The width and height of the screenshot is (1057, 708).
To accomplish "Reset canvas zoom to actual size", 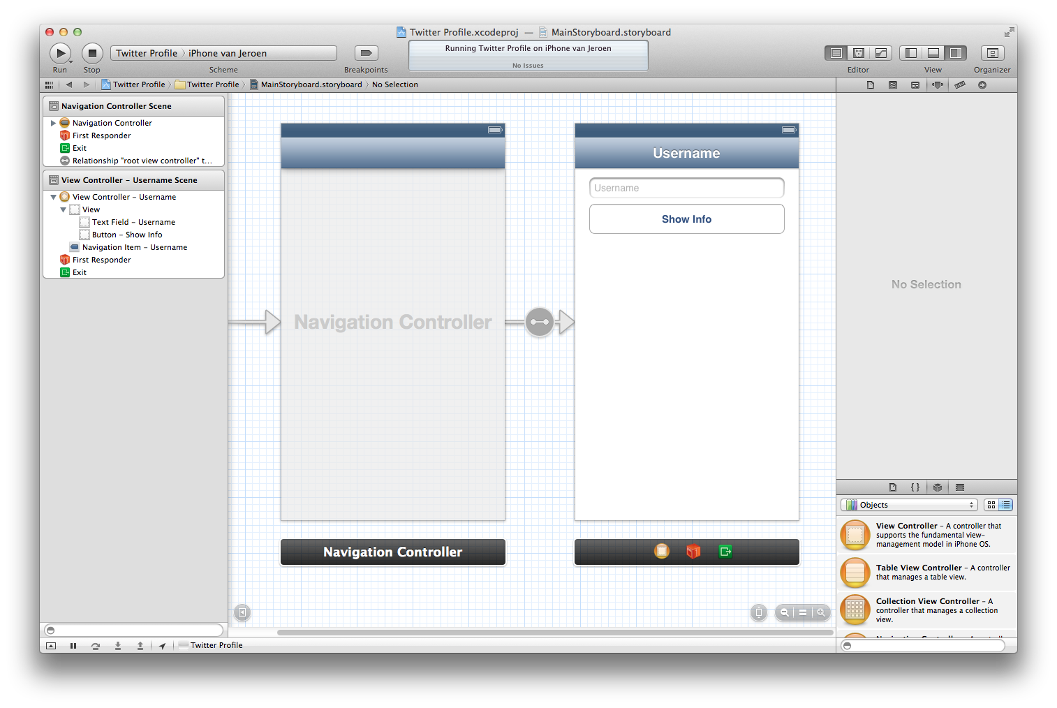I will coord(803,612).
